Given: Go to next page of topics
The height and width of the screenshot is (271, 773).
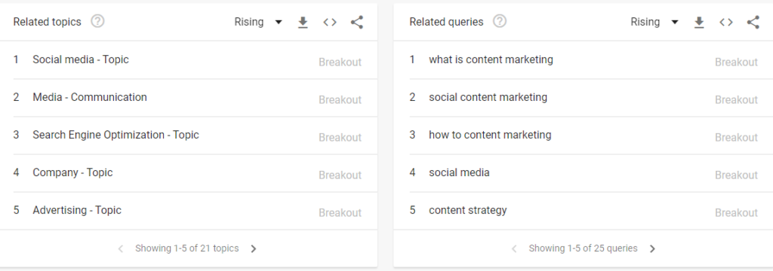Looking at the screenshot, I should [254, 249].
